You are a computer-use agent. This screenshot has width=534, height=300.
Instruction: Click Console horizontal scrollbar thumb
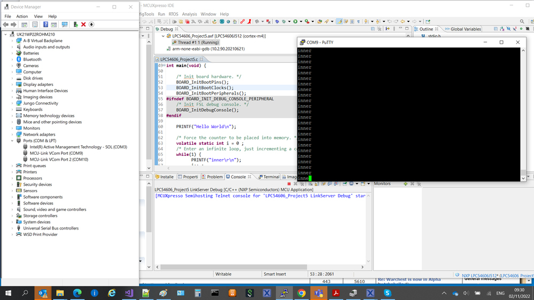pos(234,267)
